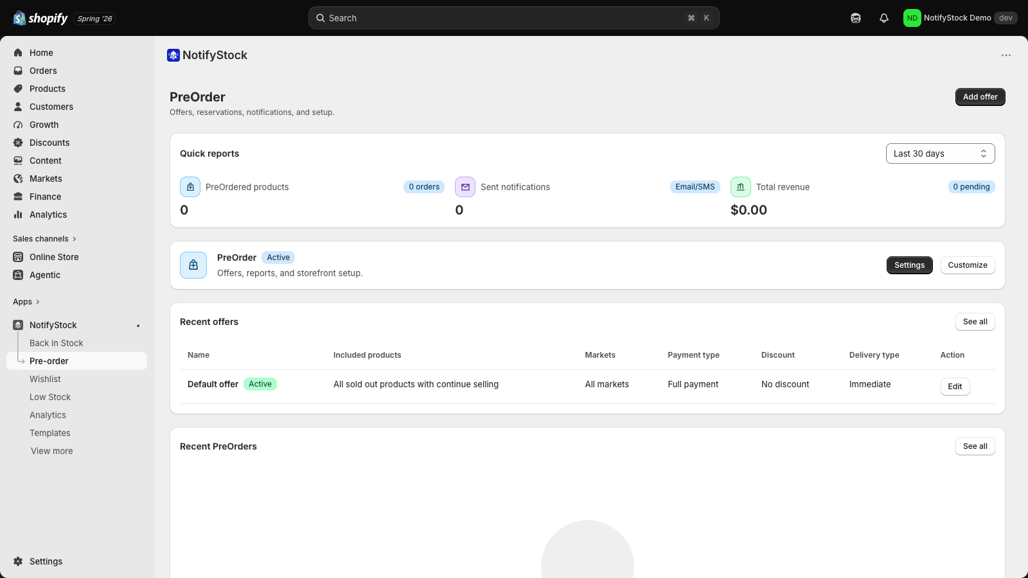Click the Orders inbox icon
Image resolution: width=1028 pixels, height=578 pixels.
coord(18,71)
